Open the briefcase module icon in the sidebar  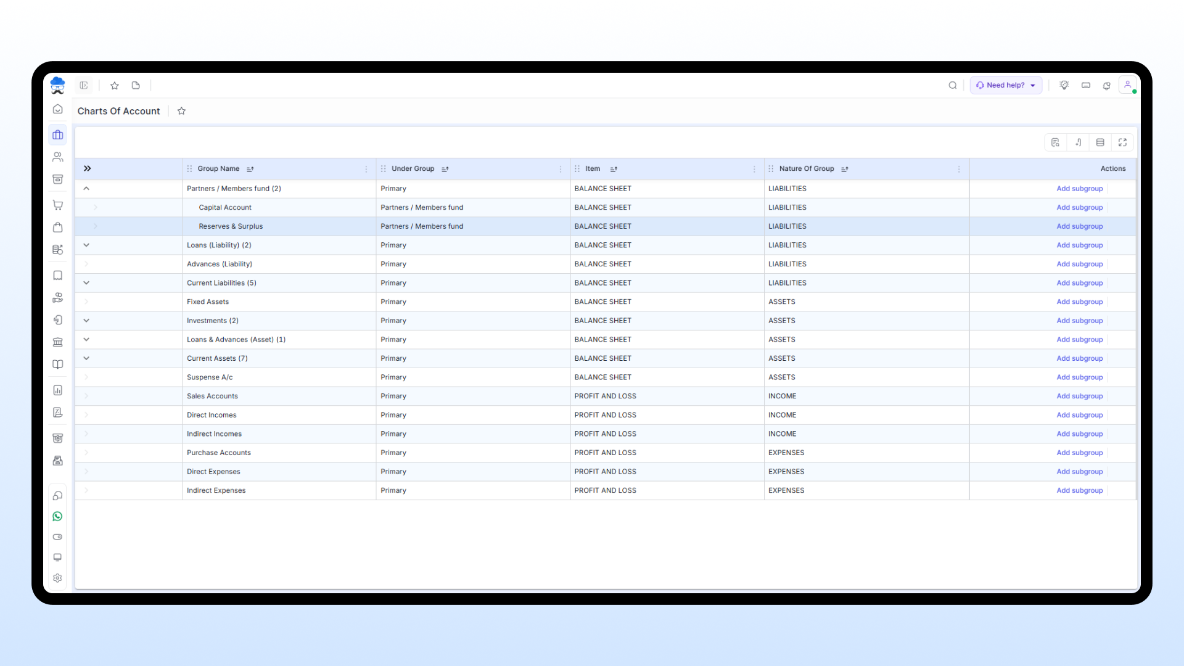(x=57, y=134)
